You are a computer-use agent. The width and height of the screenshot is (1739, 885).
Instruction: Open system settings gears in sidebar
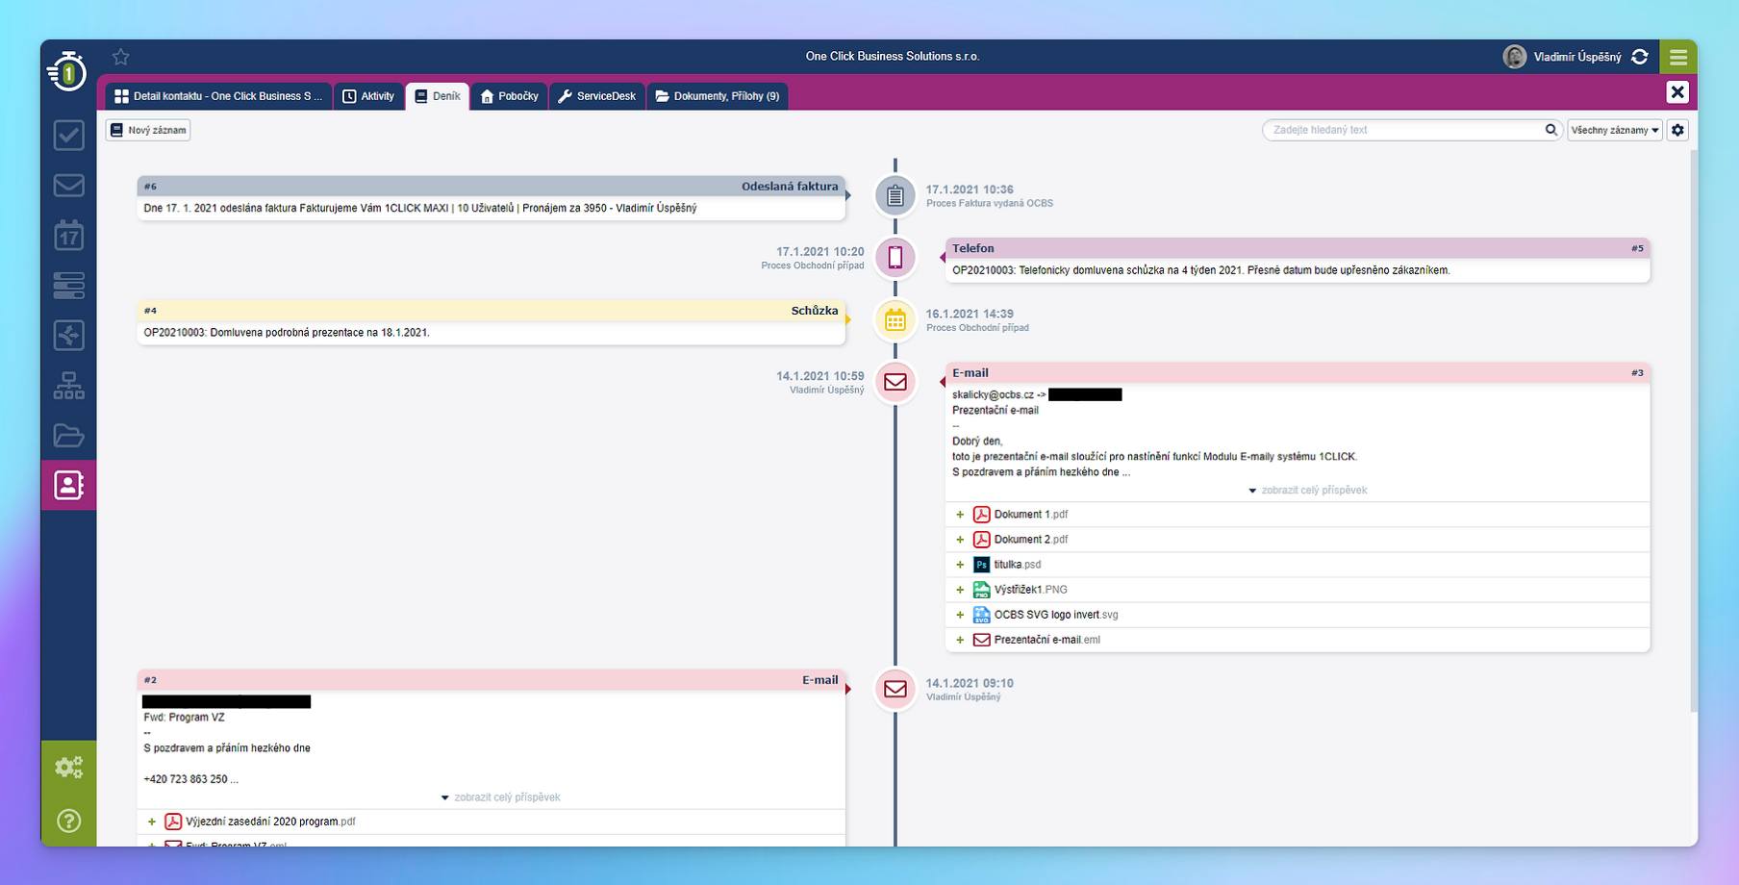point(68,767)
